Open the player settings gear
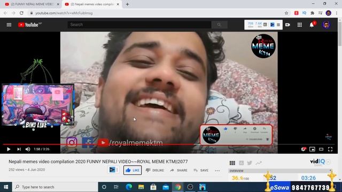 point(304,149)
